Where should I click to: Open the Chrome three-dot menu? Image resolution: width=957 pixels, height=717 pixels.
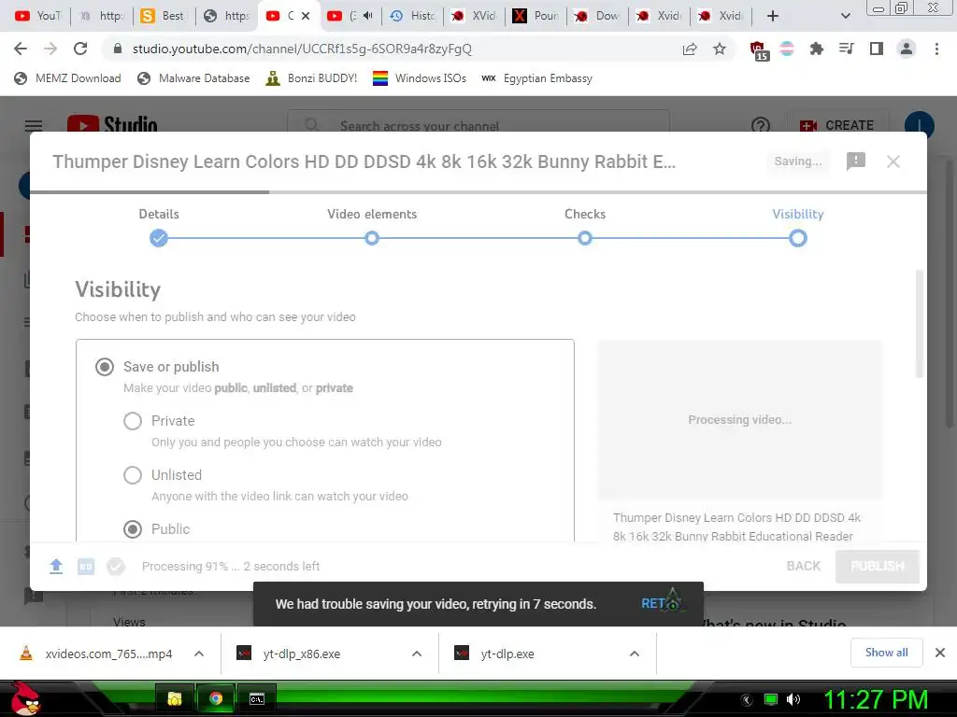[936, 49]
